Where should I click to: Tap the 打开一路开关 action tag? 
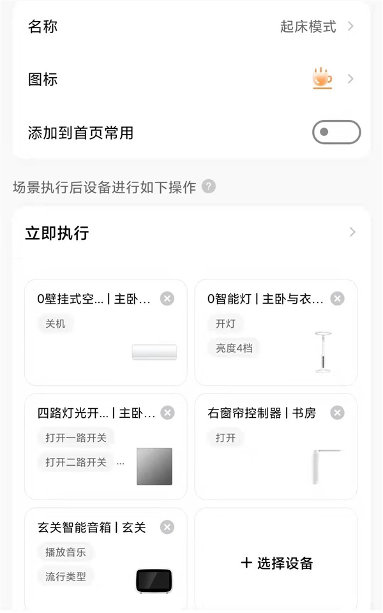[x=76, y=438]
